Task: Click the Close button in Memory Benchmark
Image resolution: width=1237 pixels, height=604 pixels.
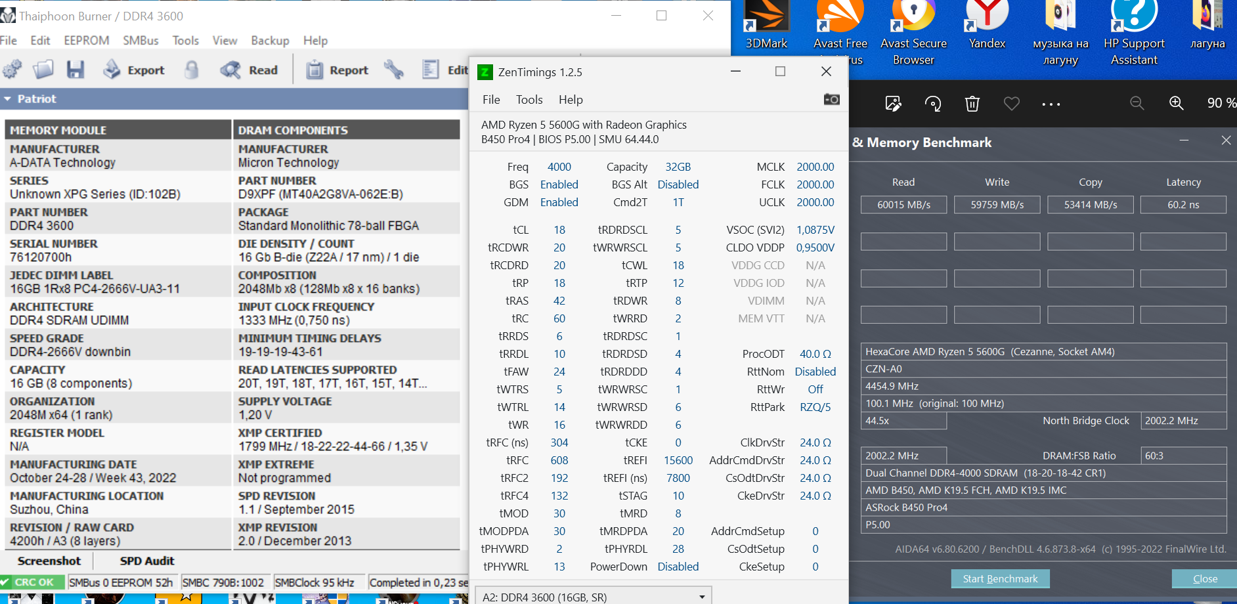Action: (x=1205, y=578)
